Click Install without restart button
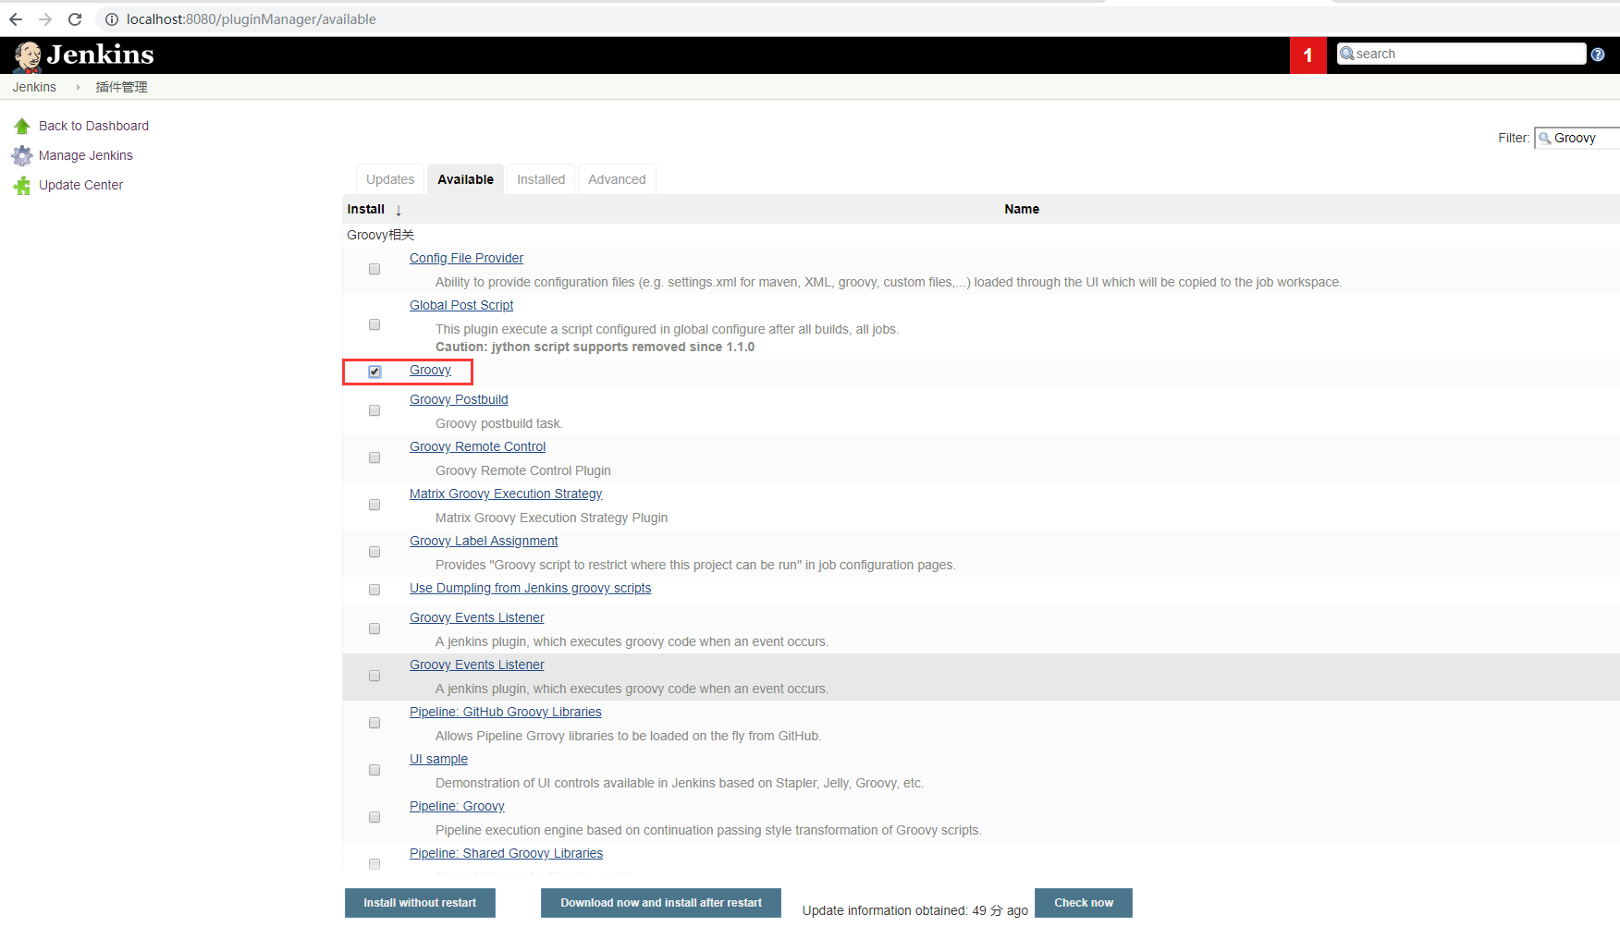This screenshot has height=927, width=1620. 420,903
